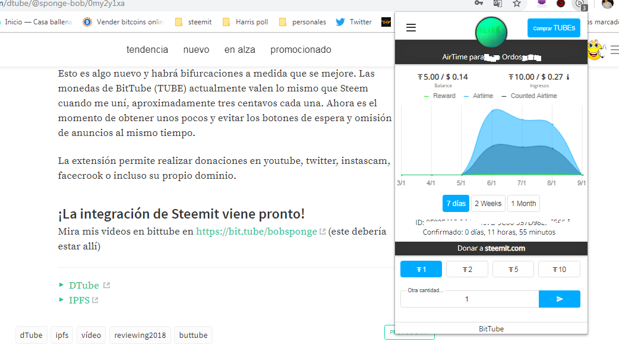This screenshot has height=348, width=619.
Task: Click the ingresos info icon
Action: click(568, 77)
